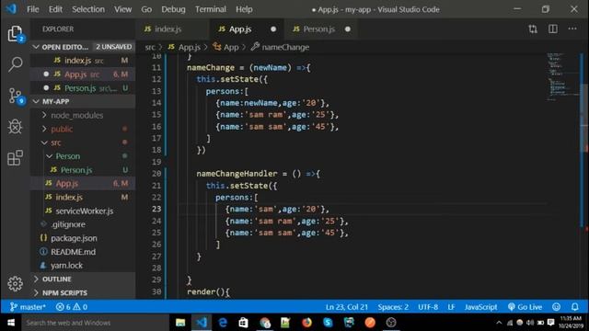Open the File menu

point(33,9)
